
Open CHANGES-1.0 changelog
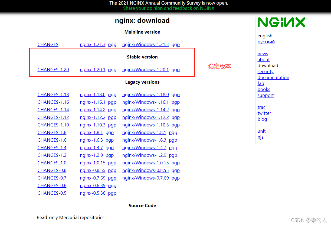pyautogui.click(x=52, y=163)
